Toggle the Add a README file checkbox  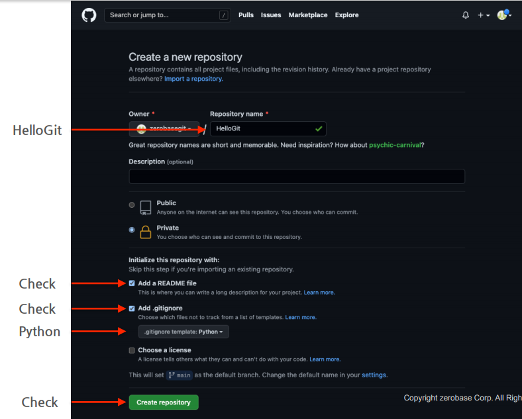(132, 283)
